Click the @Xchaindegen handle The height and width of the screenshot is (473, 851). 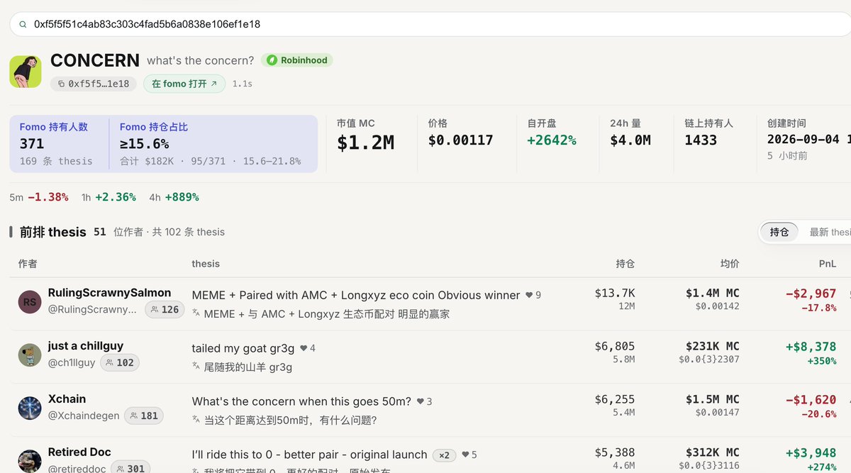[84, 416]
